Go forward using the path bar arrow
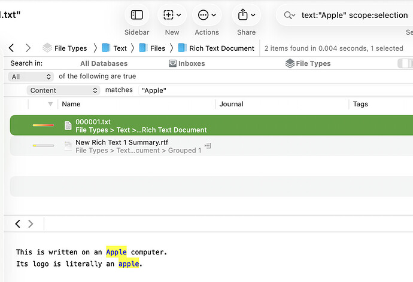Image resolution: width=413 pixels, height=282 pixels. click(28, 48)
